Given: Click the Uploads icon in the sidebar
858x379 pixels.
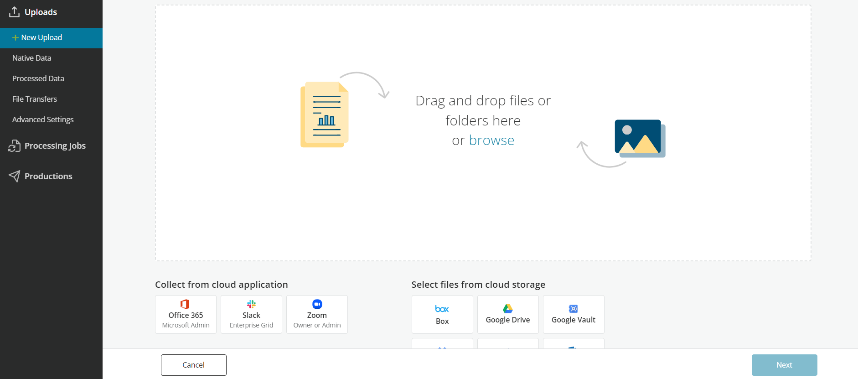Looking at the screenshot, I should click(14, 12).
